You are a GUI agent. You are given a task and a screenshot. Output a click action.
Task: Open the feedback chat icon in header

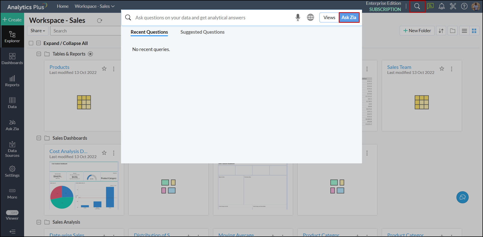pos(431,6)
